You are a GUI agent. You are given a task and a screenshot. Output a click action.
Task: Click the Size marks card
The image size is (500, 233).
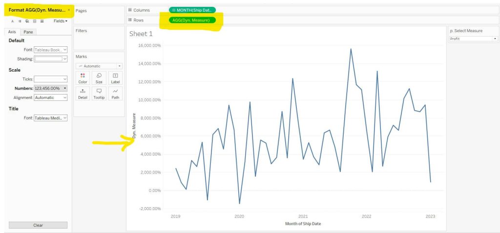point(99,78)
